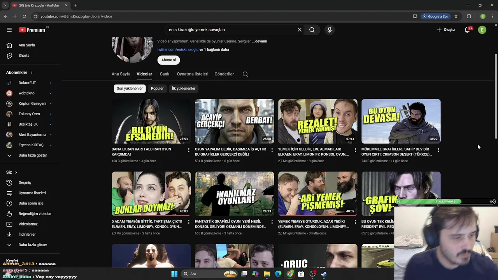Go to YouTube Premium home logo
498x280 pixels.
click(x=32, y=30)
